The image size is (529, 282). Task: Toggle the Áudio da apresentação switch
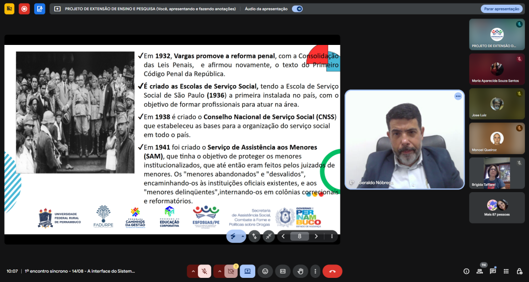click(x=297, y=9)
